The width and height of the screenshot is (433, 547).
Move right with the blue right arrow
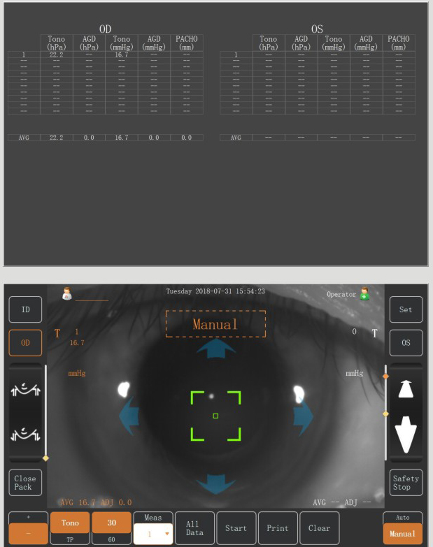click(303, 416)
